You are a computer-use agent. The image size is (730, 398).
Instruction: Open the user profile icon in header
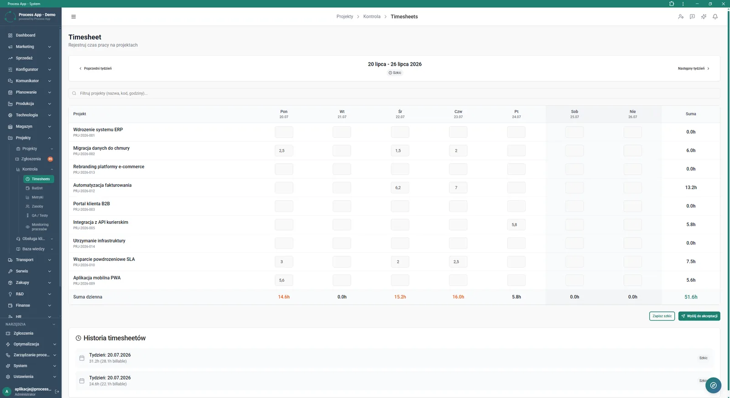(x=681, y=16)
